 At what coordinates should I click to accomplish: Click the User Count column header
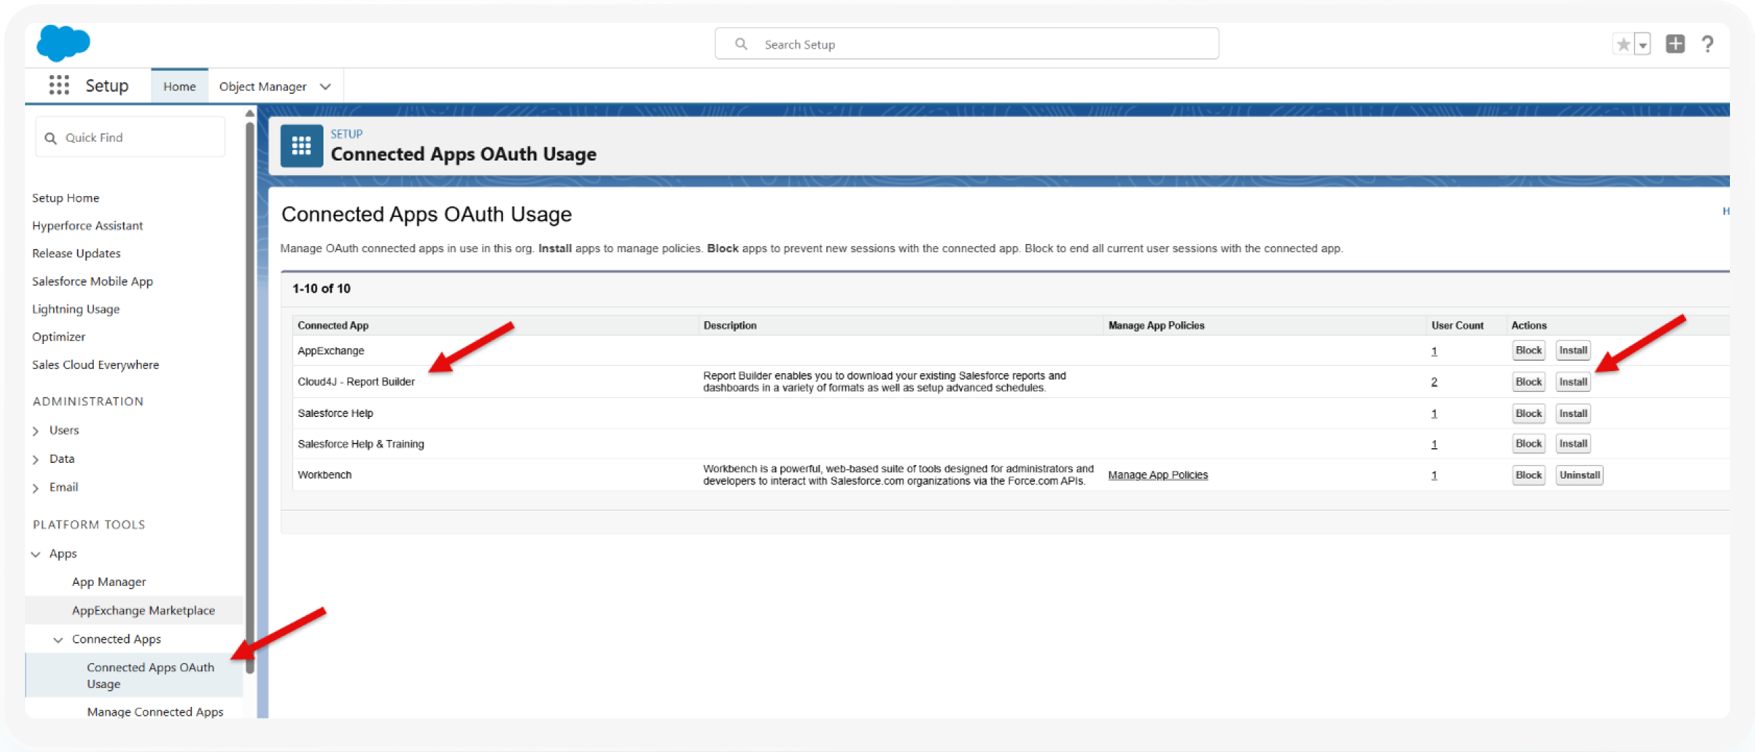click(x=1457, y=325)
